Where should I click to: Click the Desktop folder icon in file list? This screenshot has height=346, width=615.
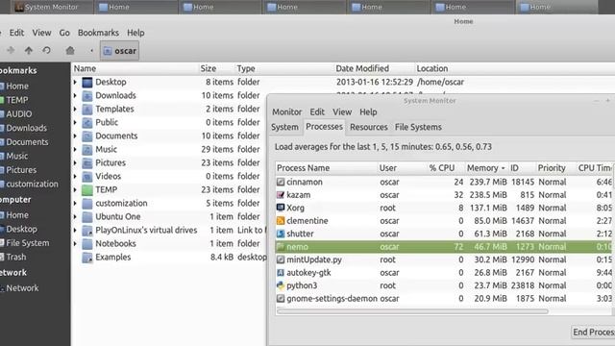87,82
